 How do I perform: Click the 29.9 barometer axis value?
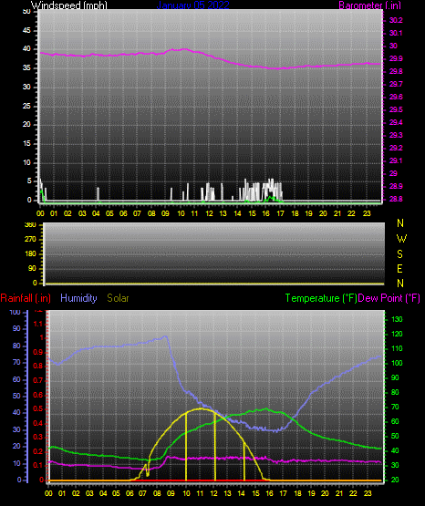[x=396, y=58]
